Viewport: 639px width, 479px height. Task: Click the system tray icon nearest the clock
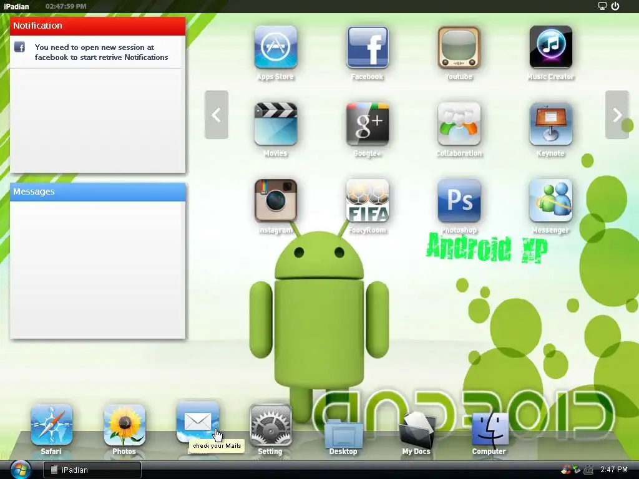point(588,470)
